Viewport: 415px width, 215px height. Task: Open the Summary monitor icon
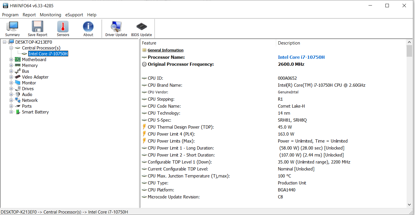12,26
